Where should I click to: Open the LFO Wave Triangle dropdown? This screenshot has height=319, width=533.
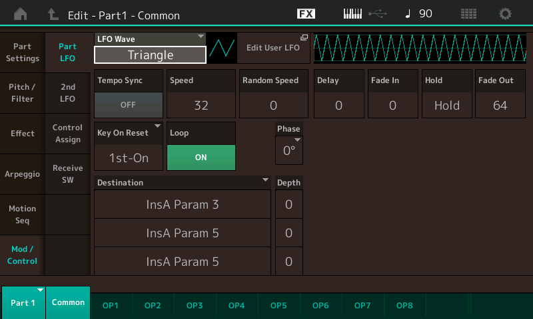tap(150, 54)
